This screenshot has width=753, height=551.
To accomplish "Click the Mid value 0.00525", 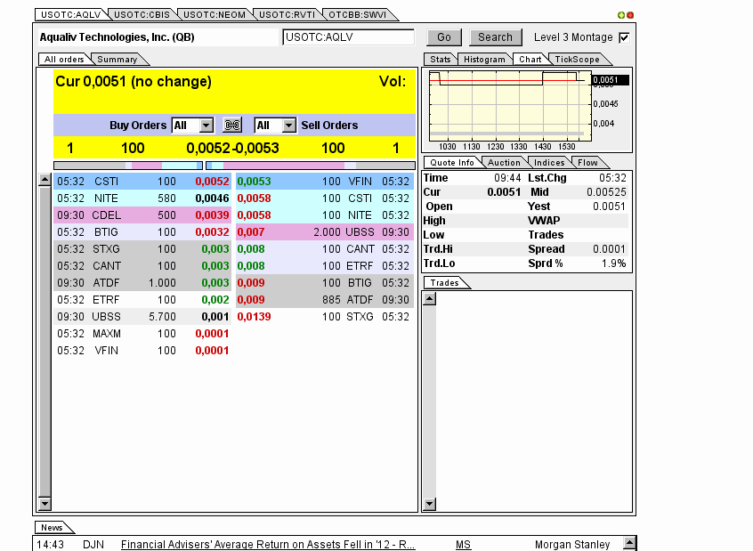I will pyautogui.click(x=606, y=192).
